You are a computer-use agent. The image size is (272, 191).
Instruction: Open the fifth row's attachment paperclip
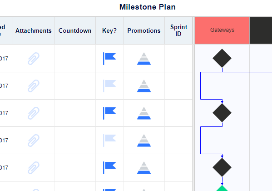click(34, 168)
